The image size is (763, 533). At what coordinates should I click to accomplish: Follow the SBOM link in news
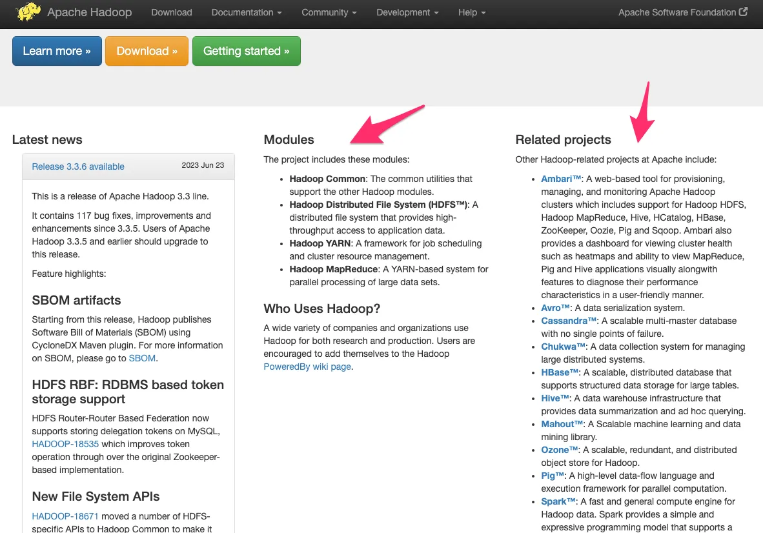click(142, 358)
